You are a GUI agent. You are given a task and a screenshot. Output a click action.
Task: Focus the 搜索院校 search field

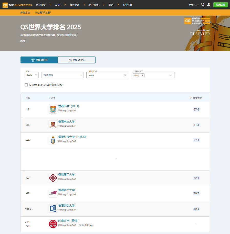(62, 75)
